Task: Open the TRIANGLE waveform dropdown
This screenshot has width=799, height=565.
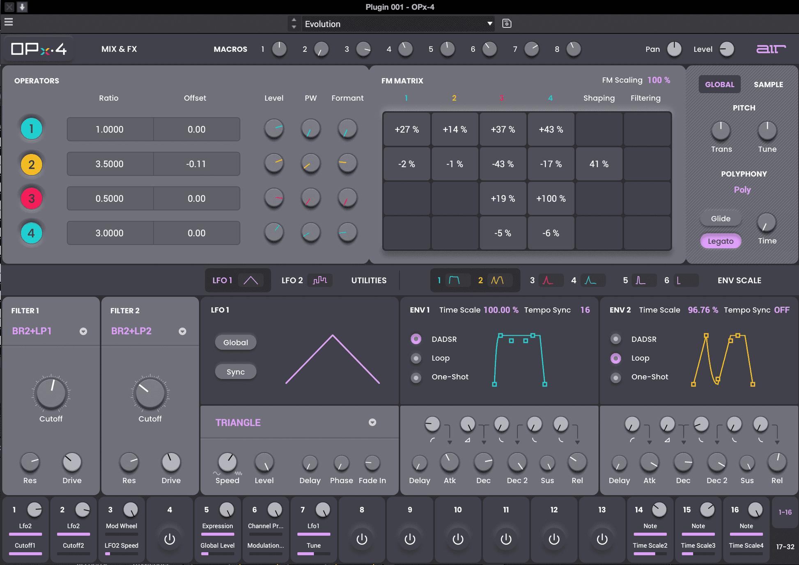Action: coord(372,422)
